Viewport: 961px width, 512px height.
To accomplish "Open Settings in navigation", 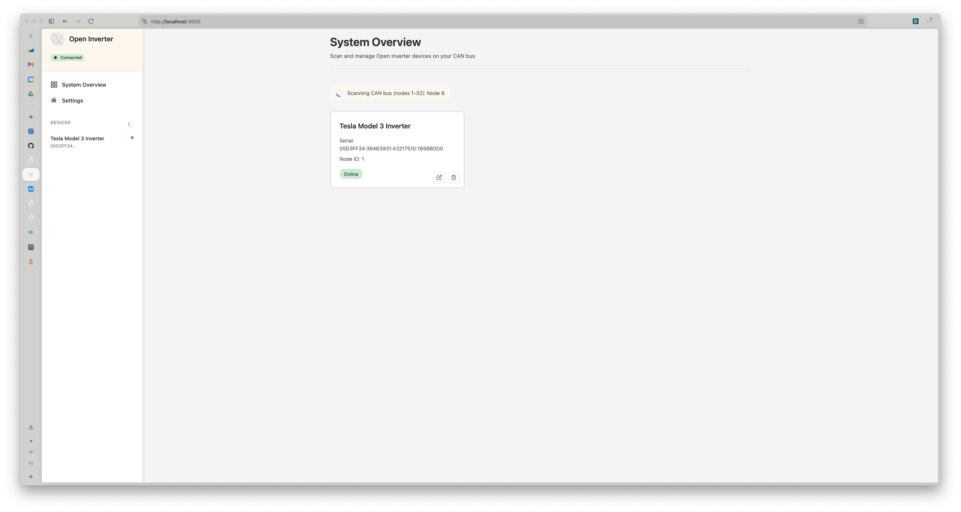I will click(x=72, y=100).
